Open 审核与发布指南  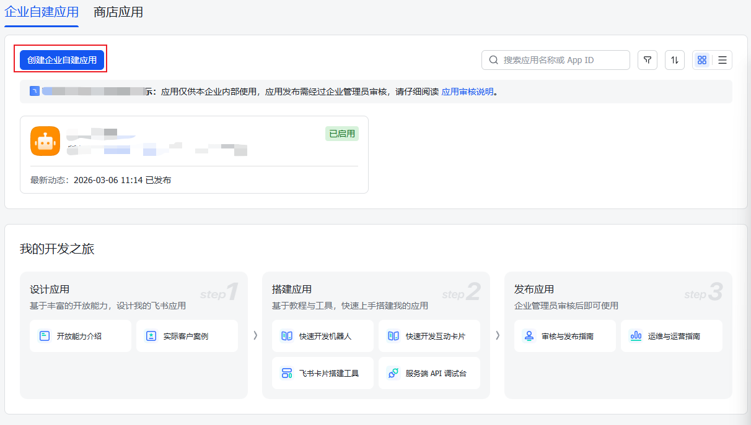[x=565, y=336]
